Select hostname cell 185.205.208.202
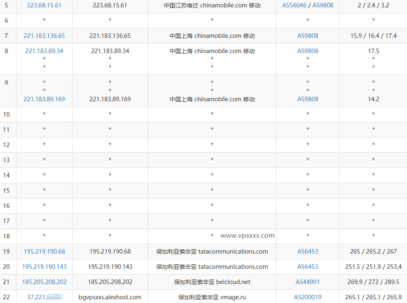 pos(110,282)
